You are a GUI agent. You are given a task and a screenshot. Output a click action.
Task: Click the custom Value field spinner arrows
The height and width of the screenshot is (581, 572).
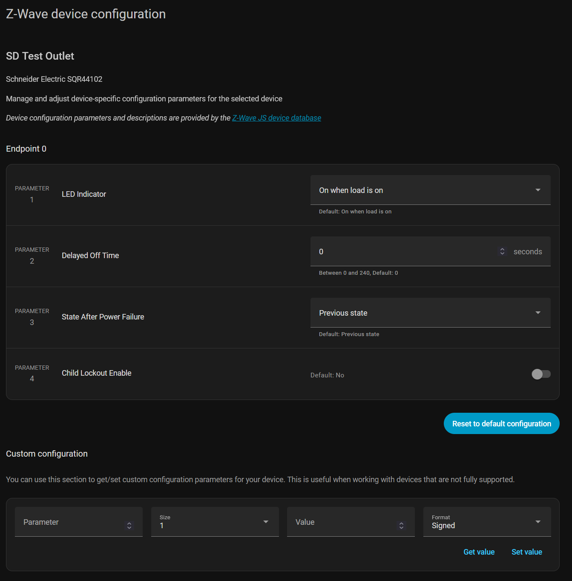pos(401,526)
